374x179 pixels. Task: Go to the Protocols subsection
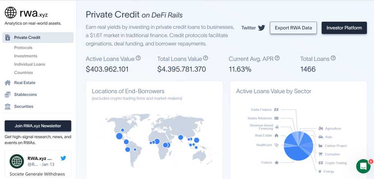23,48
